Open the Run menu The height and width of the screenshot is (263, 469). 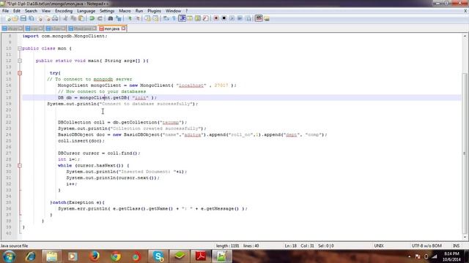coord(139,11)
